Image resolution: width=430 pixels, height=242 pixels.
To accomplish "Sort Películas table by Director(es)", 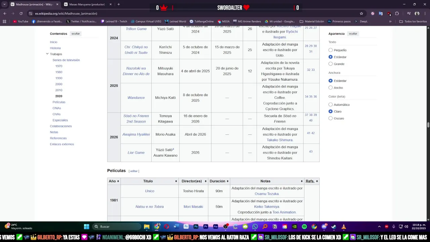I will [193, 181].
